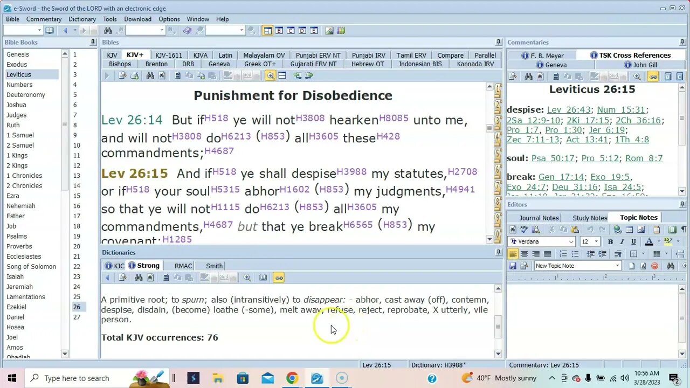Screen dimensions: 690x388
Task: Open the Bible menu
Action: coord(13,19)
